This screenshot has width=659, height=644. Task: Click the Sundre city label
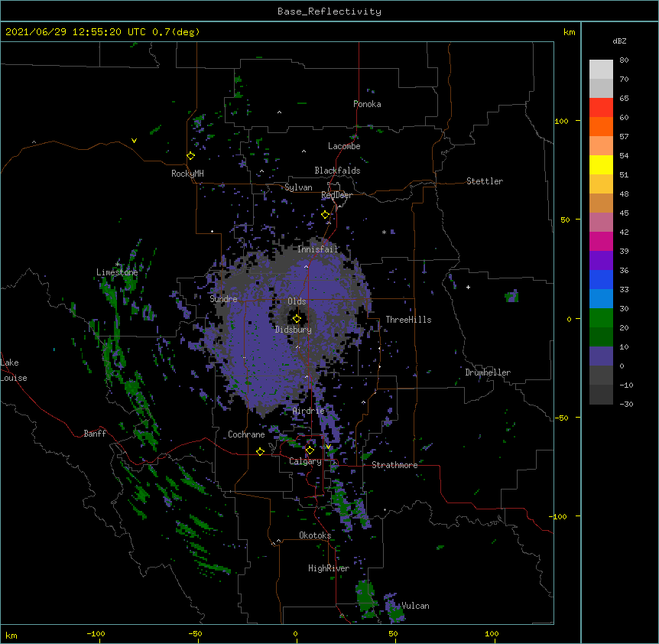223,299
